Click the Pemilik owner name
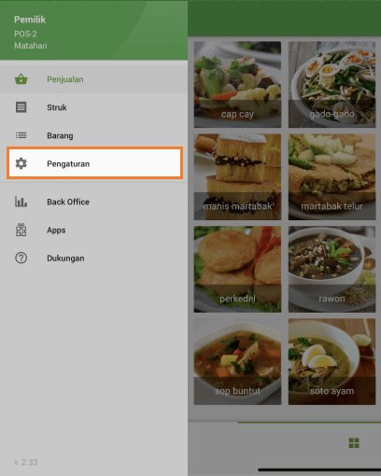The height and width of the screenshot is (476, 381). pos(30,20)
